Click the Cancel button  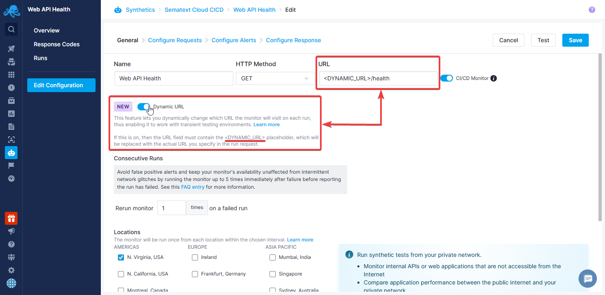pos(509,40)
